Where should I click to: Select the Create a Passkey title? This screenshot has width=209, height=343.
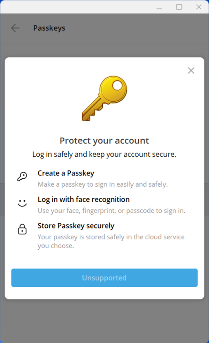66,173
